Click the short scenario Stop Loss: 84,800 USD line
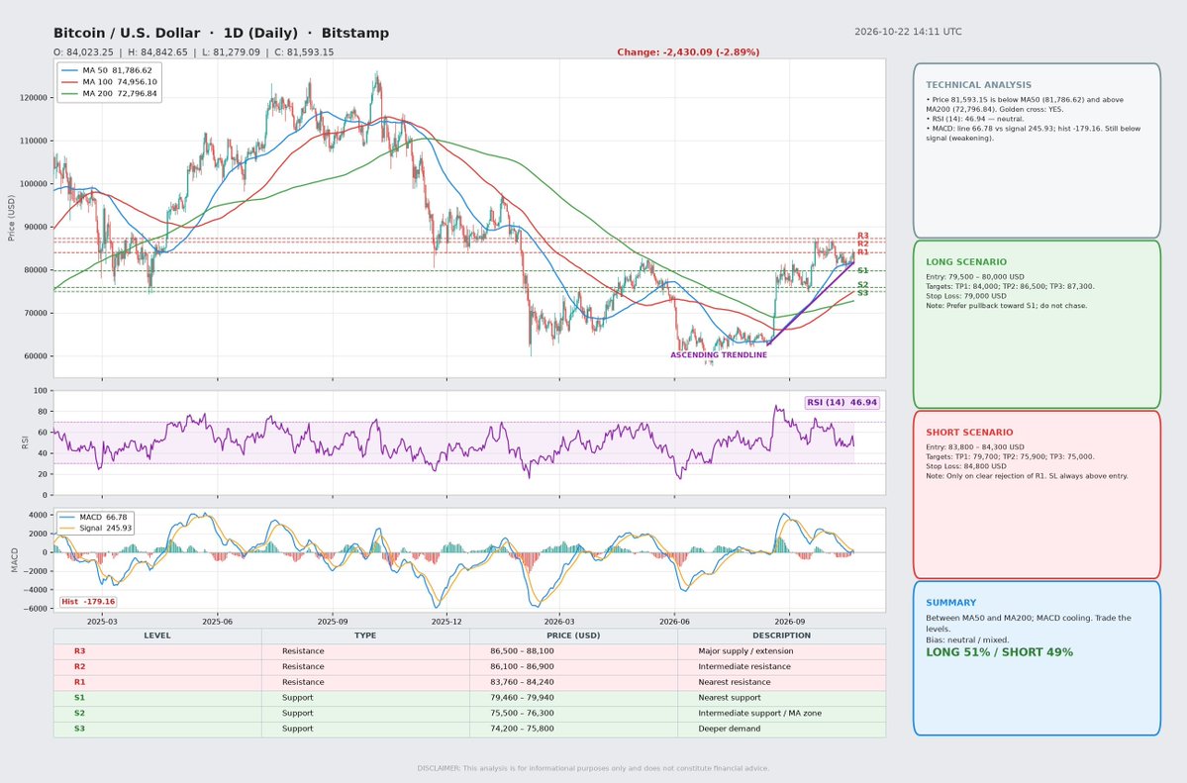Viewport: 1187px width, 783px height. click(x=966, y=466)
